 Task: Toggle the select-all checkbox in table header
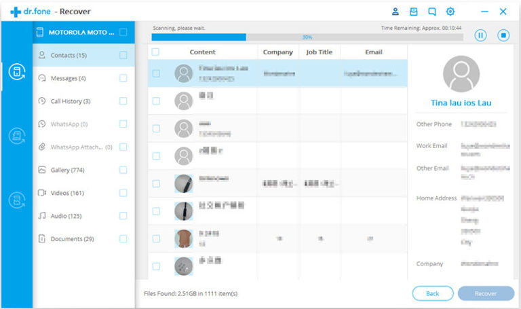[x=155, y=52]
